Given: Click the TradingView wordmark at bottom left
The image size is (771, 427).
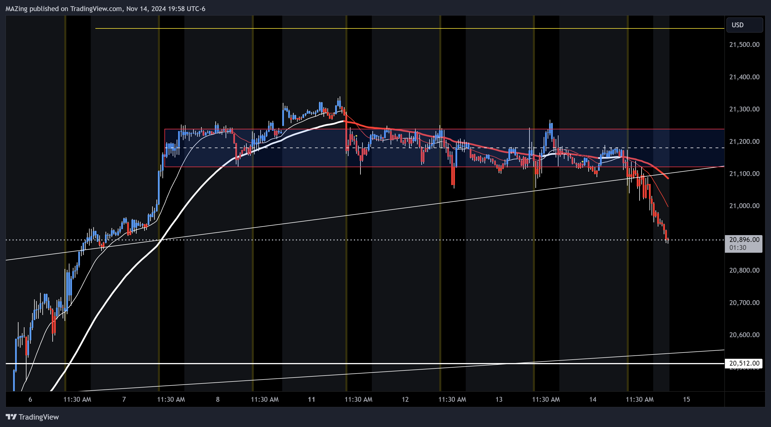Looking at the screenshot, I should click(39, 417).
